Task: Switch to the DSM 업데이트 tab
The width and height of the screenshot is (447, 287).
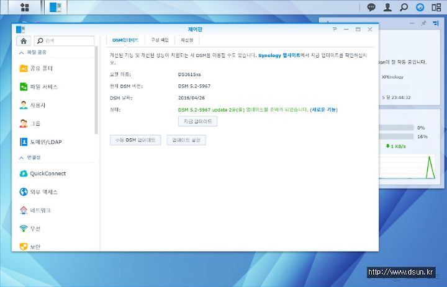Action: point(125,40)
